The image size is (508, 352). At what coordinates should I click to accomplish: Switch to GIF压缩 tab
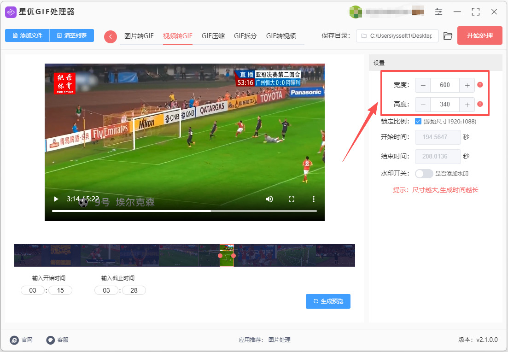(x=213, y=36)
